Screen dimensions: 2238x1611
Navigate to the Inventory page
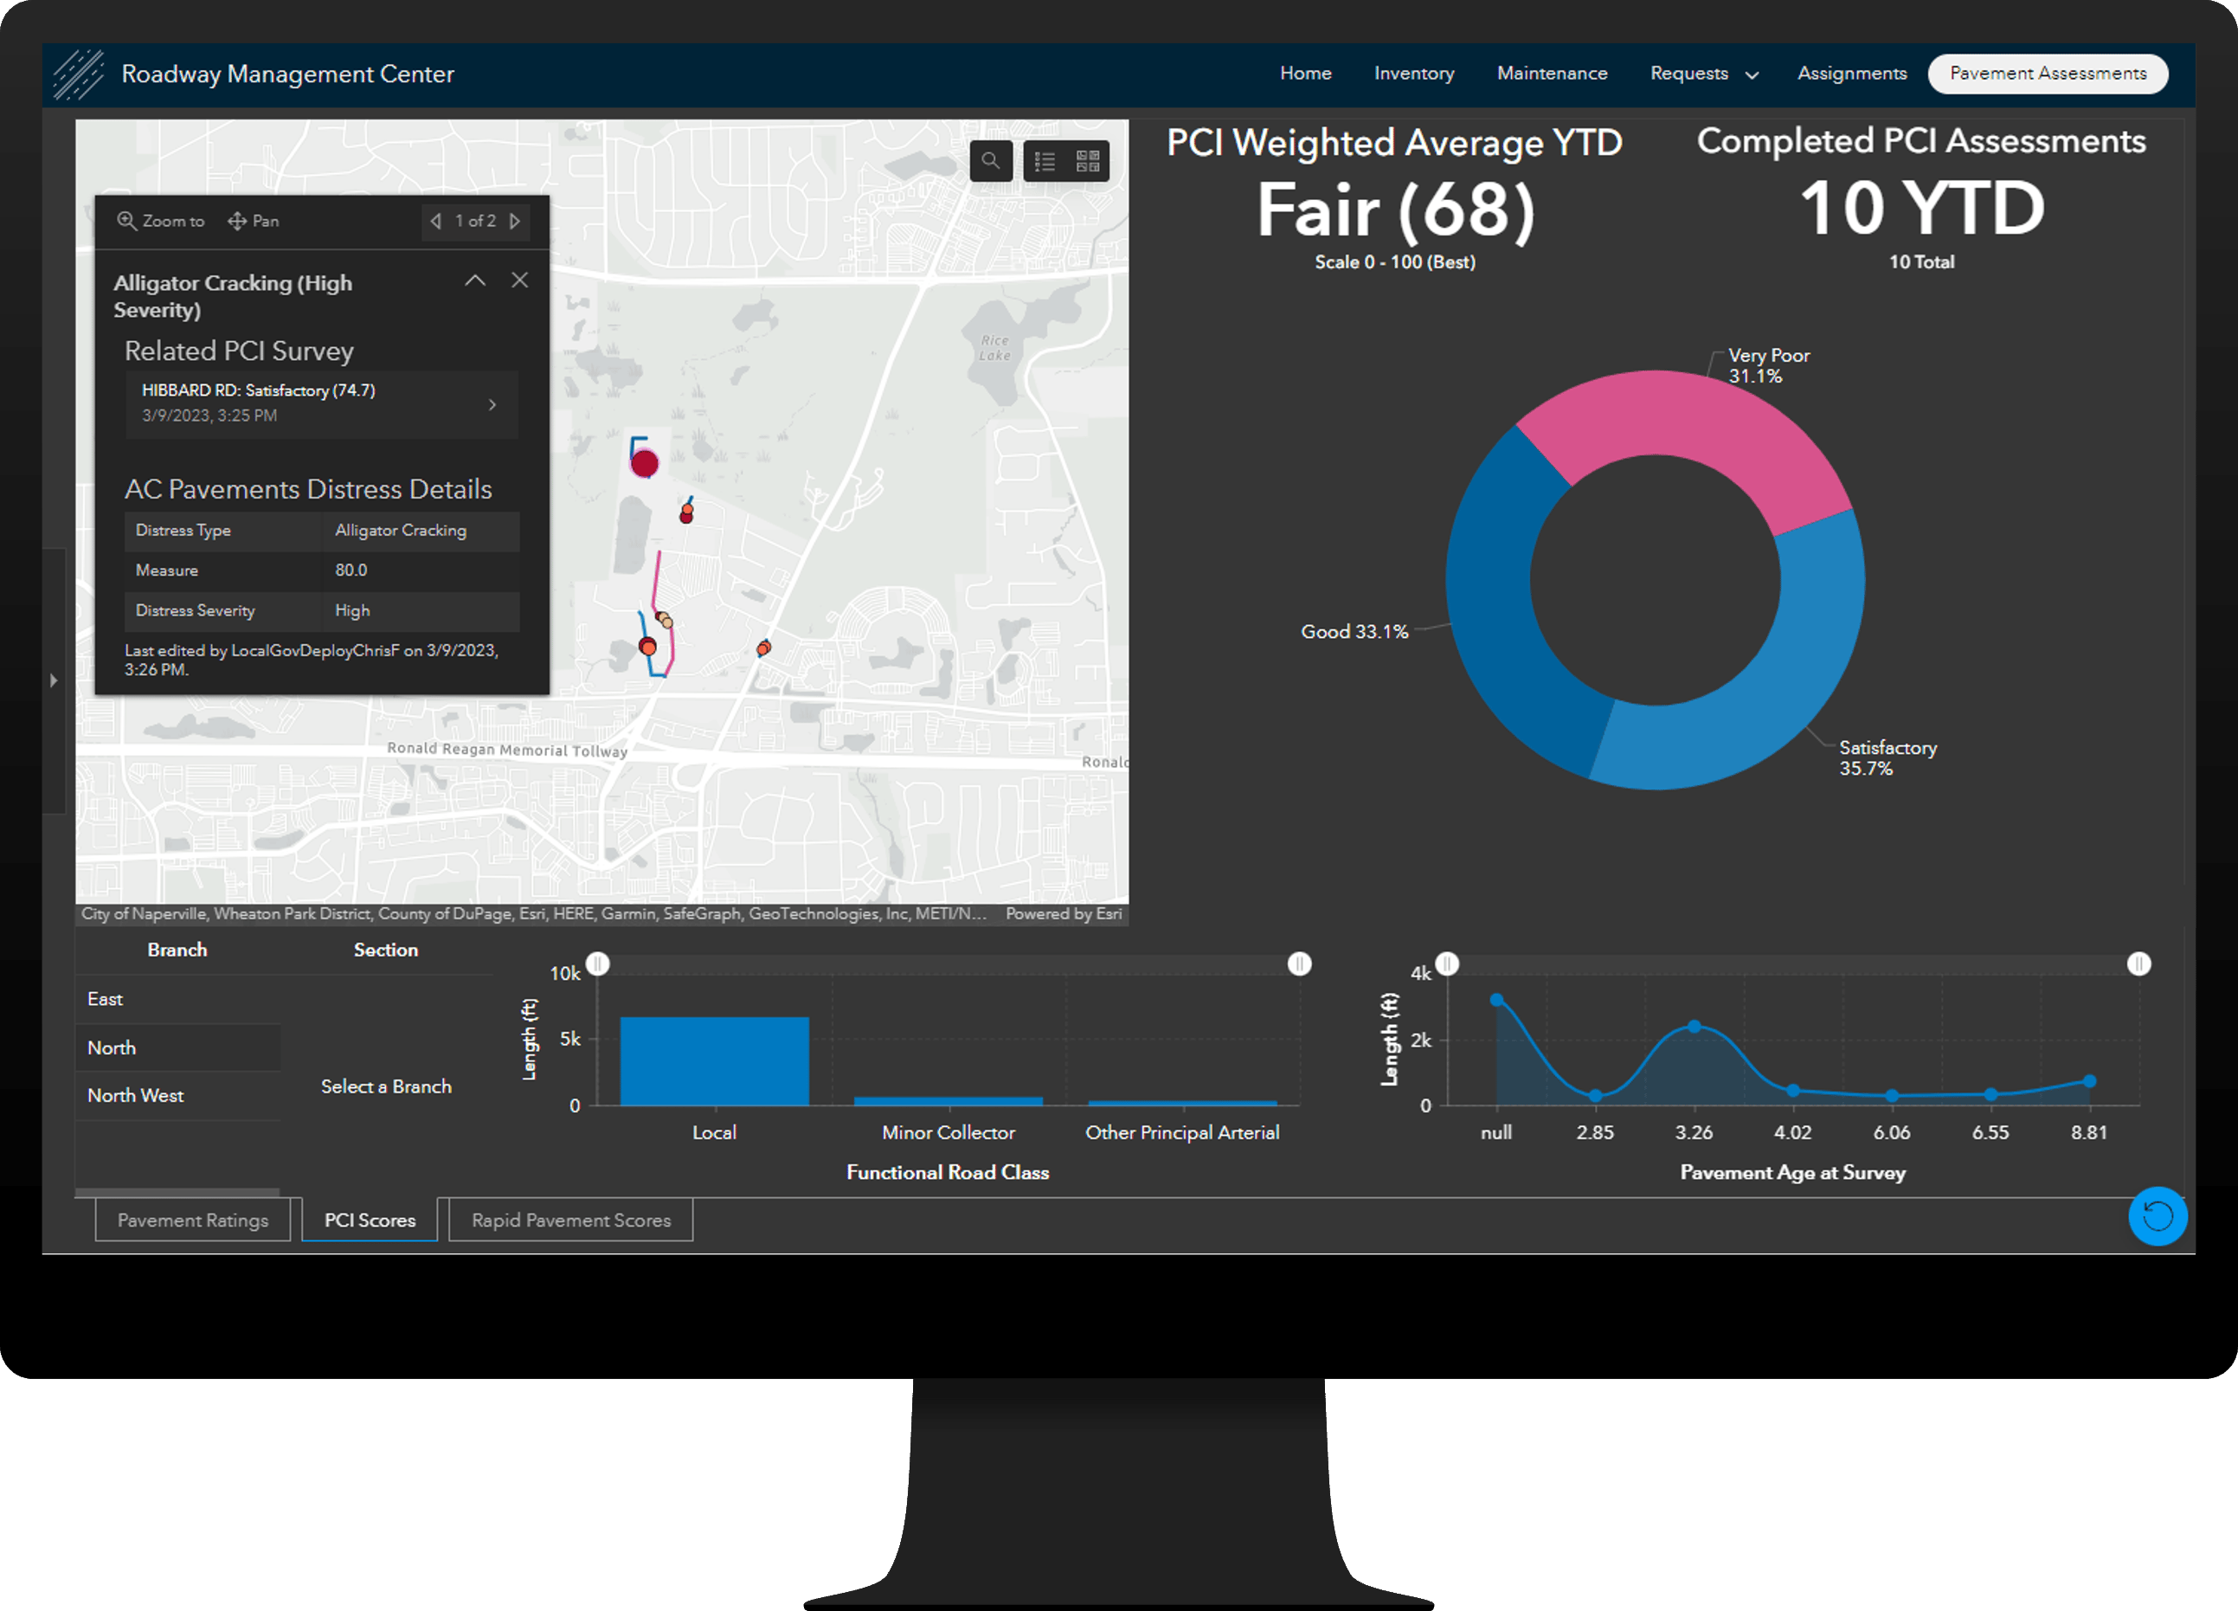(1414, 73)
